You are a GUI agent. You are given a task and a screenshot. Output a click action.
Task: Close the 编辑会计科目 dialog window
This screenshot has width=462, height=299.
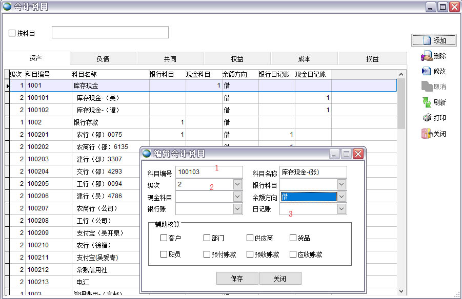(358, 154)
